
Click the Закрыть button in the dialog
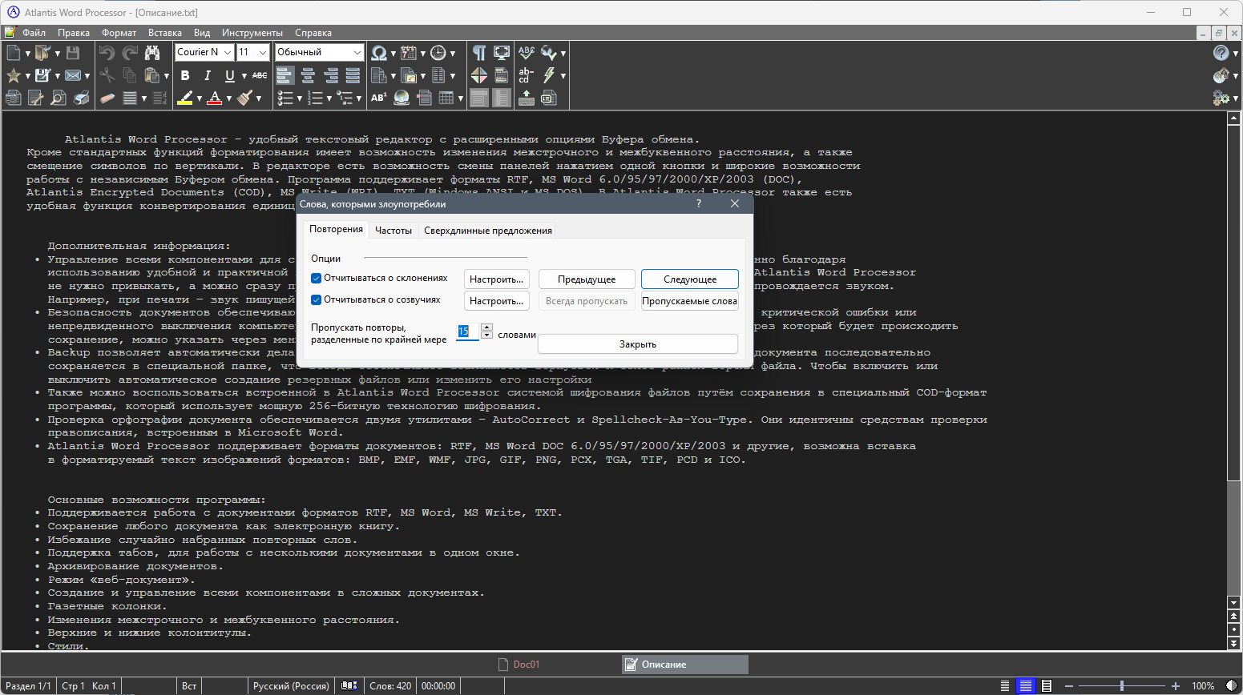638,344
